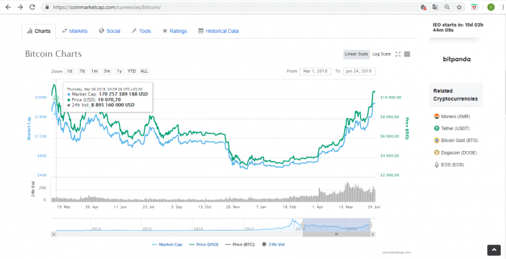Click the Dogecoin (DOGE) coin icon
Image resolution: width=506 pixels, height=259 pixels.
436,153
